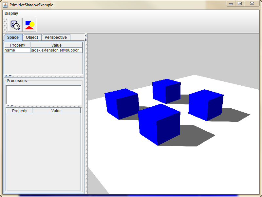
Task: Click Property header in the Space table
Action: [17, 45]
